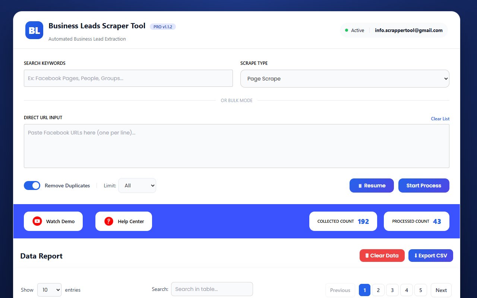Click the Export CSV button
Image resolution: width=477 pixels, height=298 pixels.
point(431,256)
